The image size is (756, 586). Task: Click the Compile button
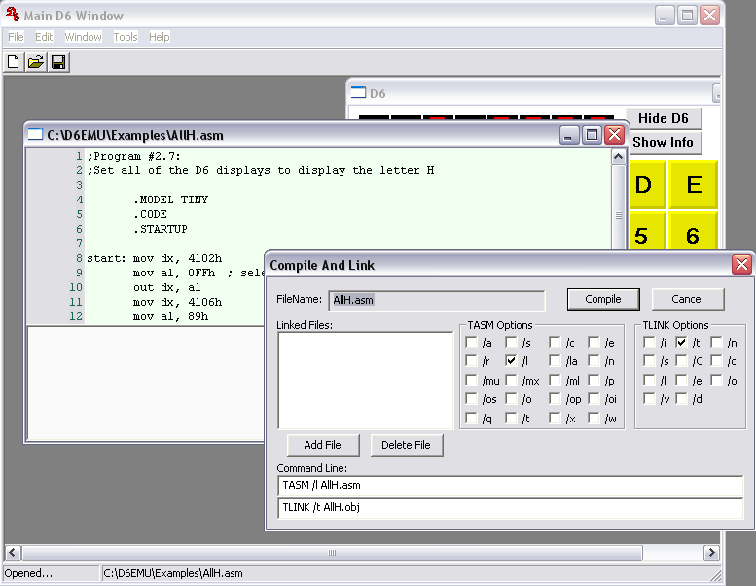pyautogui.click(x=603, y=299)
